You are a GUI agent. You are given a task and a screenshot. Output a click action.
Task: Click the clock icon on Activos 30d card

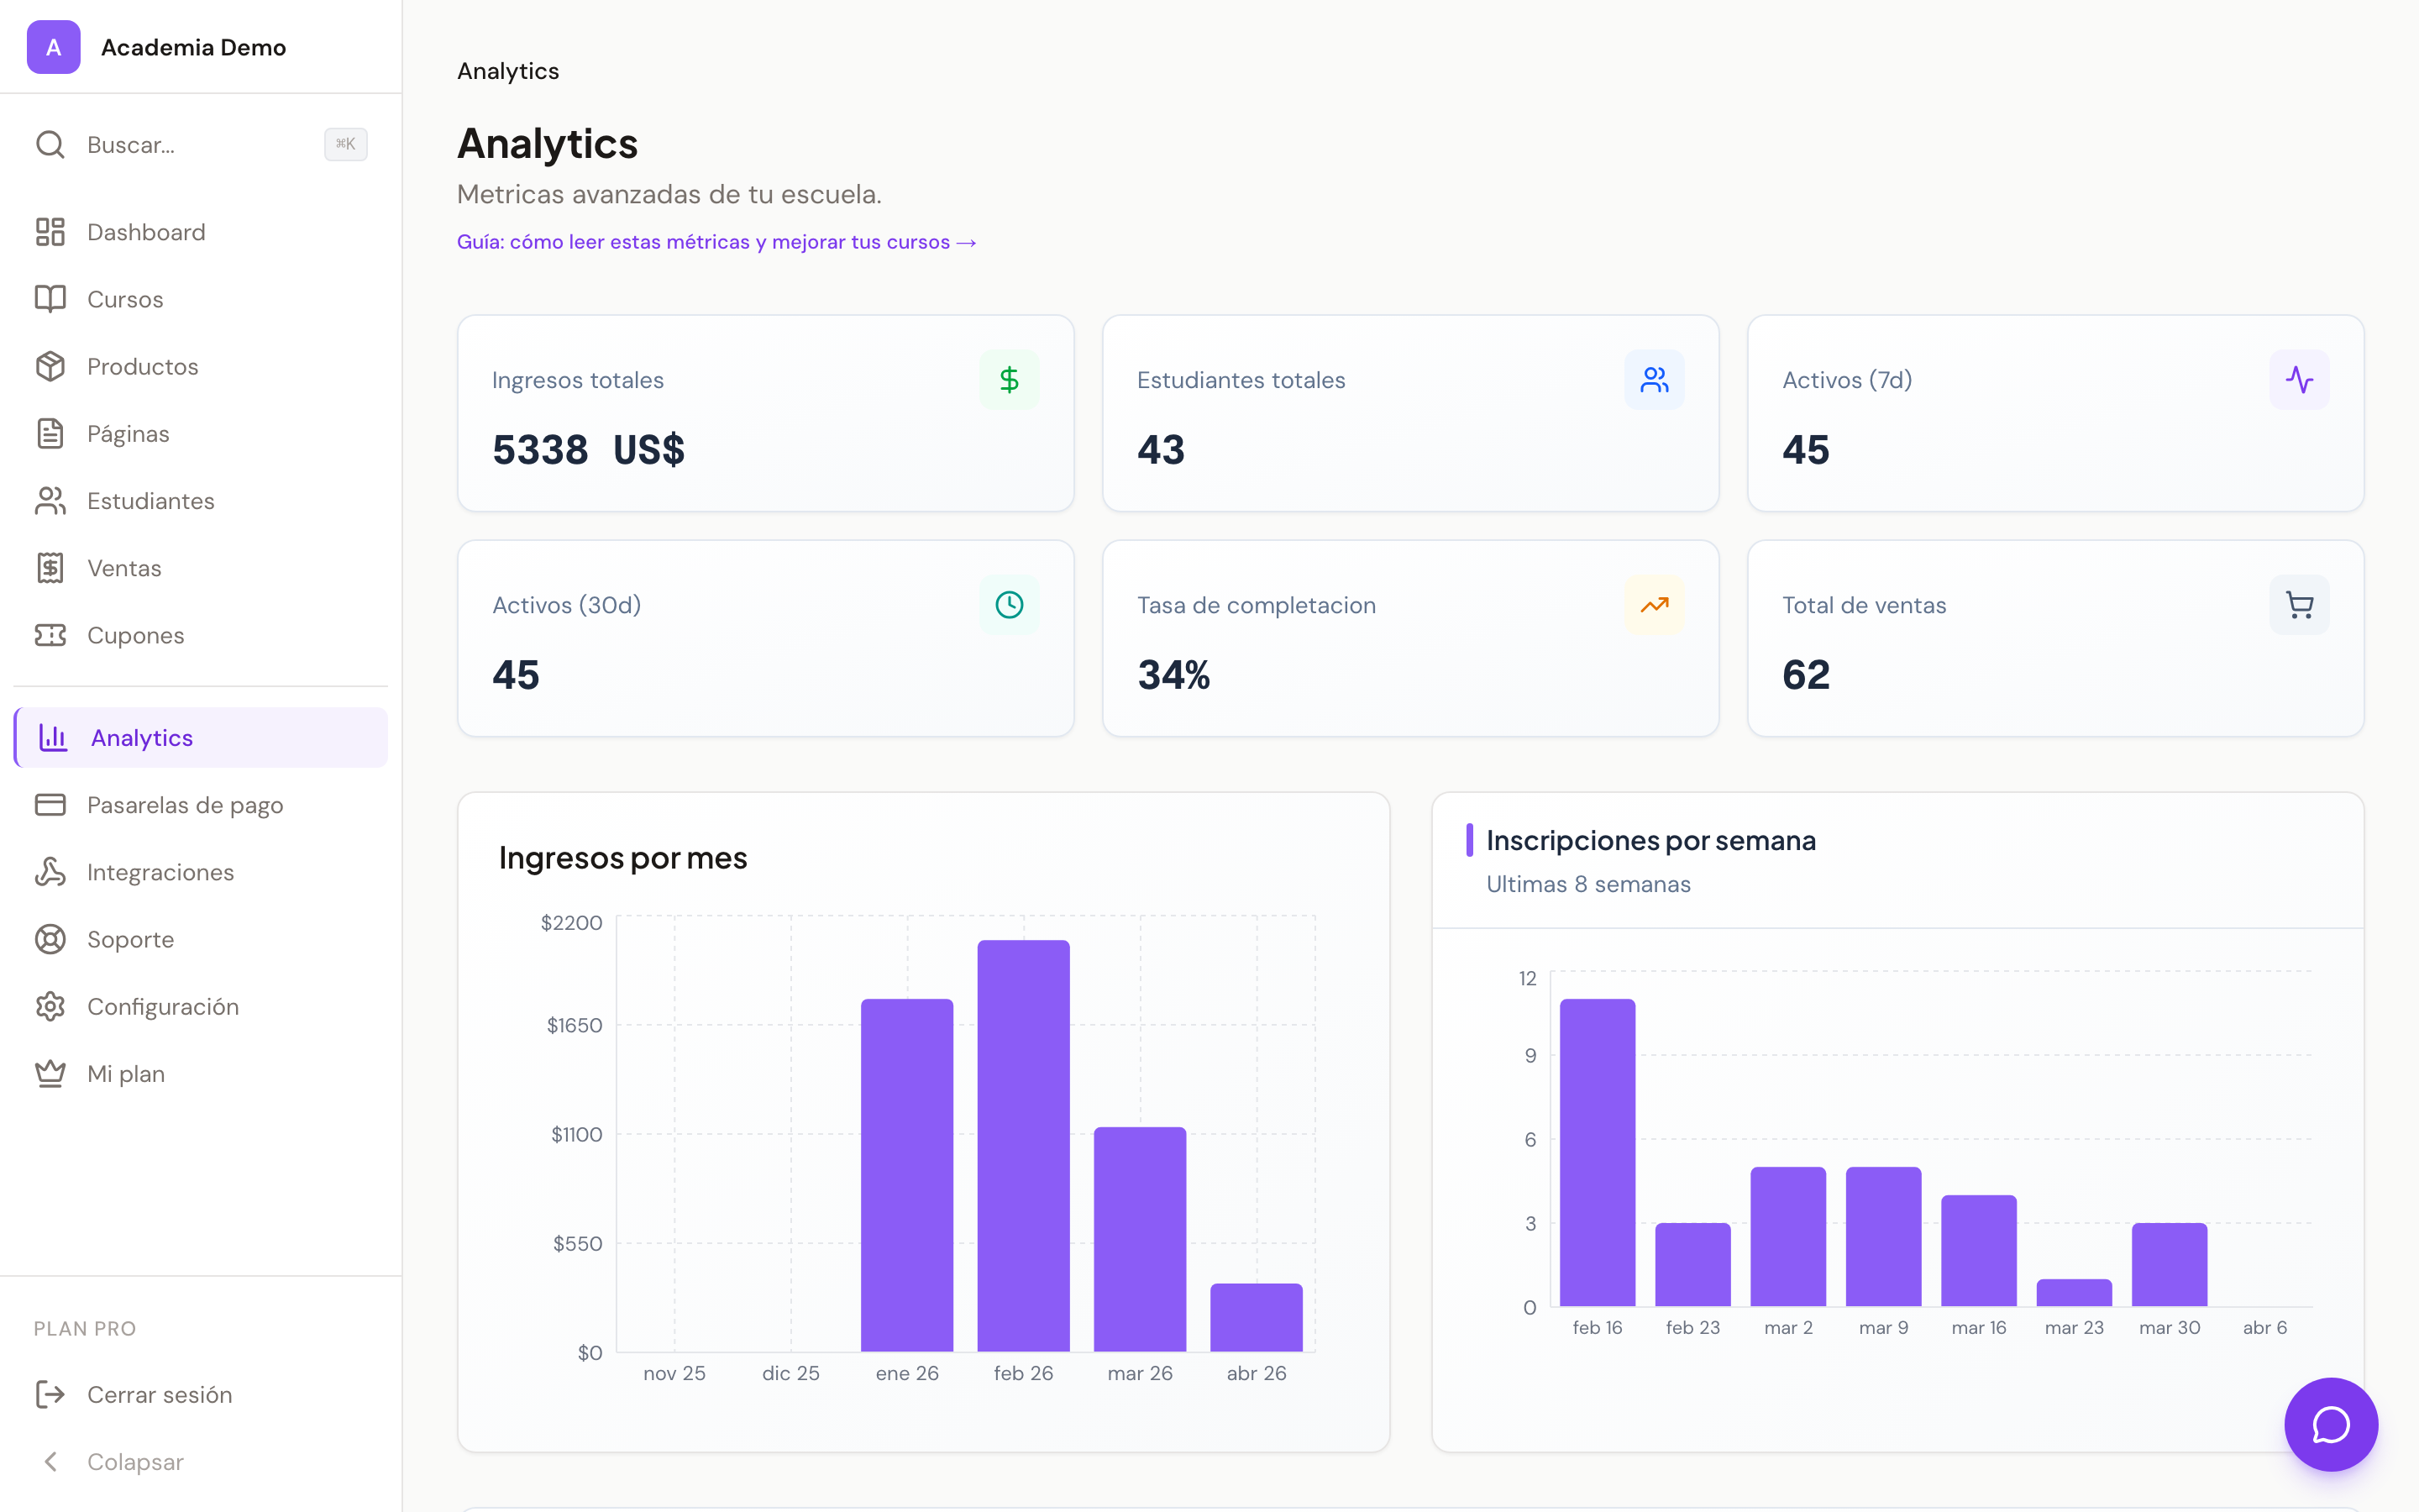(x=1009, y=604)
